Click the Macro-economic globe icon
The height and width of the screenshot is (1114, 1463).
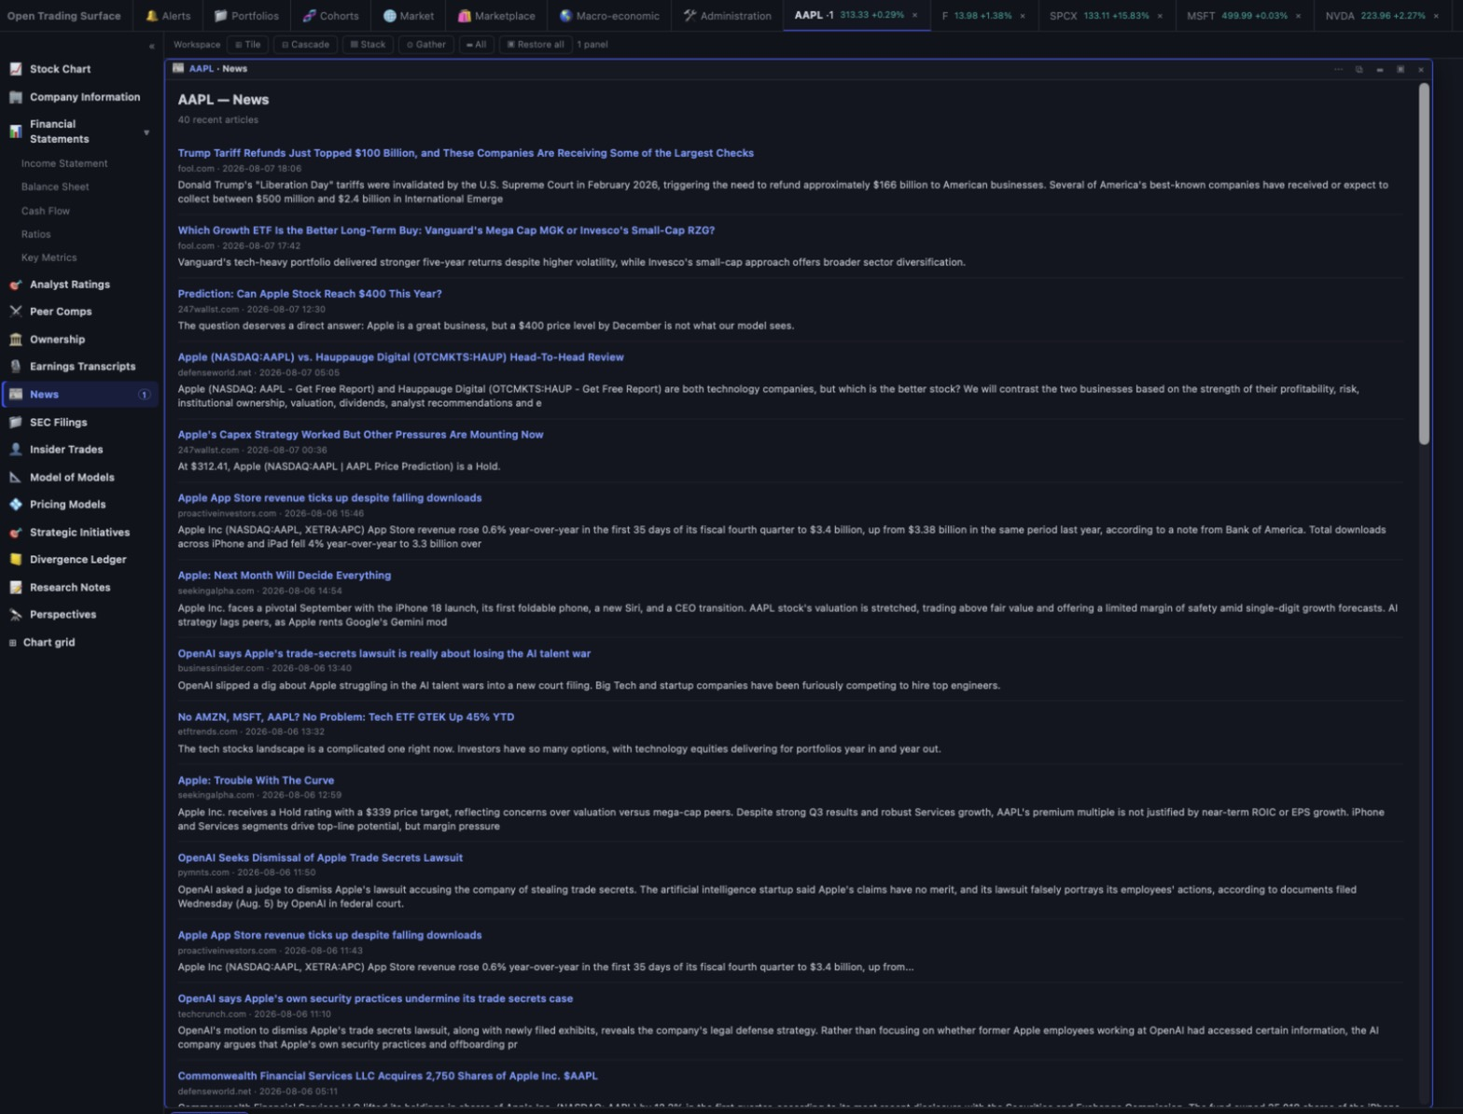tap(565, 16)
